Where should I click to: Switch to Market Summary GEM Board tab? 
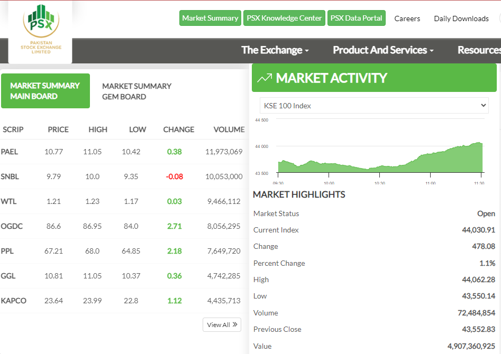pyautogui.click(x=136, y=91)
